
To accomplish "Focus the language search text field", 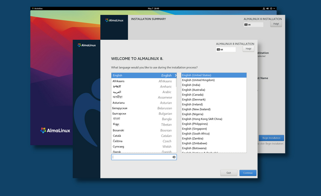I will [x=141, y=157].
